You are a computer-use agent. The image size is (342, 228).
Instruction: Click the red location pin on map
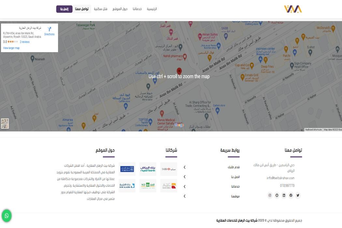(x=179, y=72)
